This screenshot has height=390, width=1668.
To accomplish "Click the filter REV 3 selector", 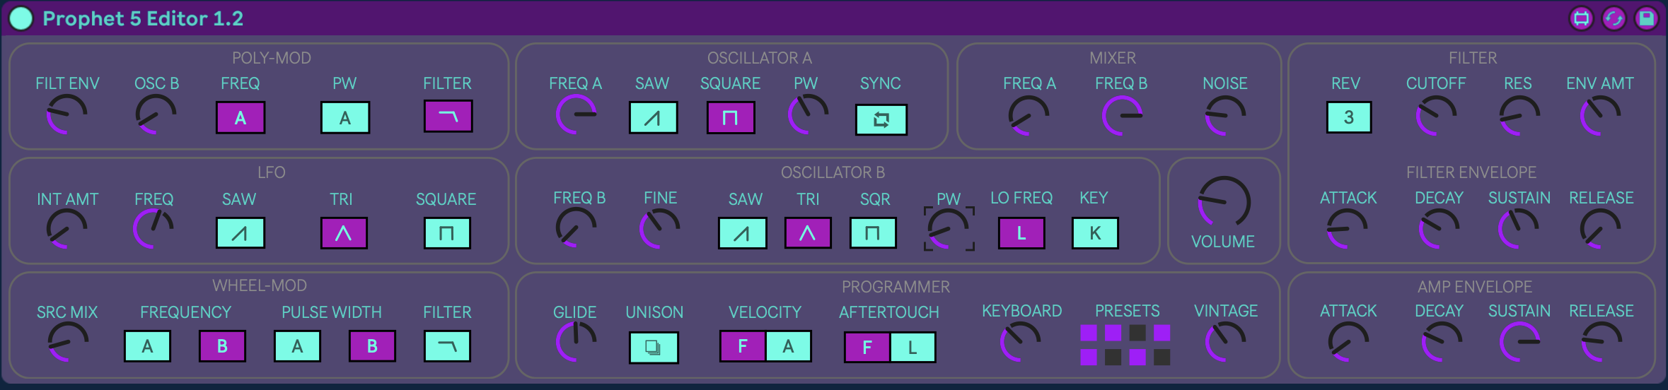I will (1349, 117).
